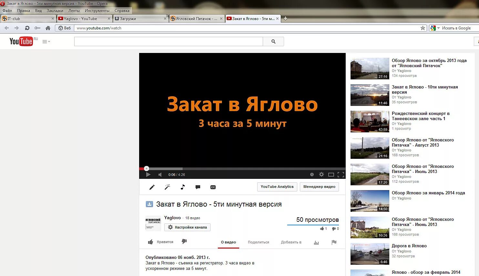Open the pencil edit video info tool

pyautogui.click(x=152, y=187)
